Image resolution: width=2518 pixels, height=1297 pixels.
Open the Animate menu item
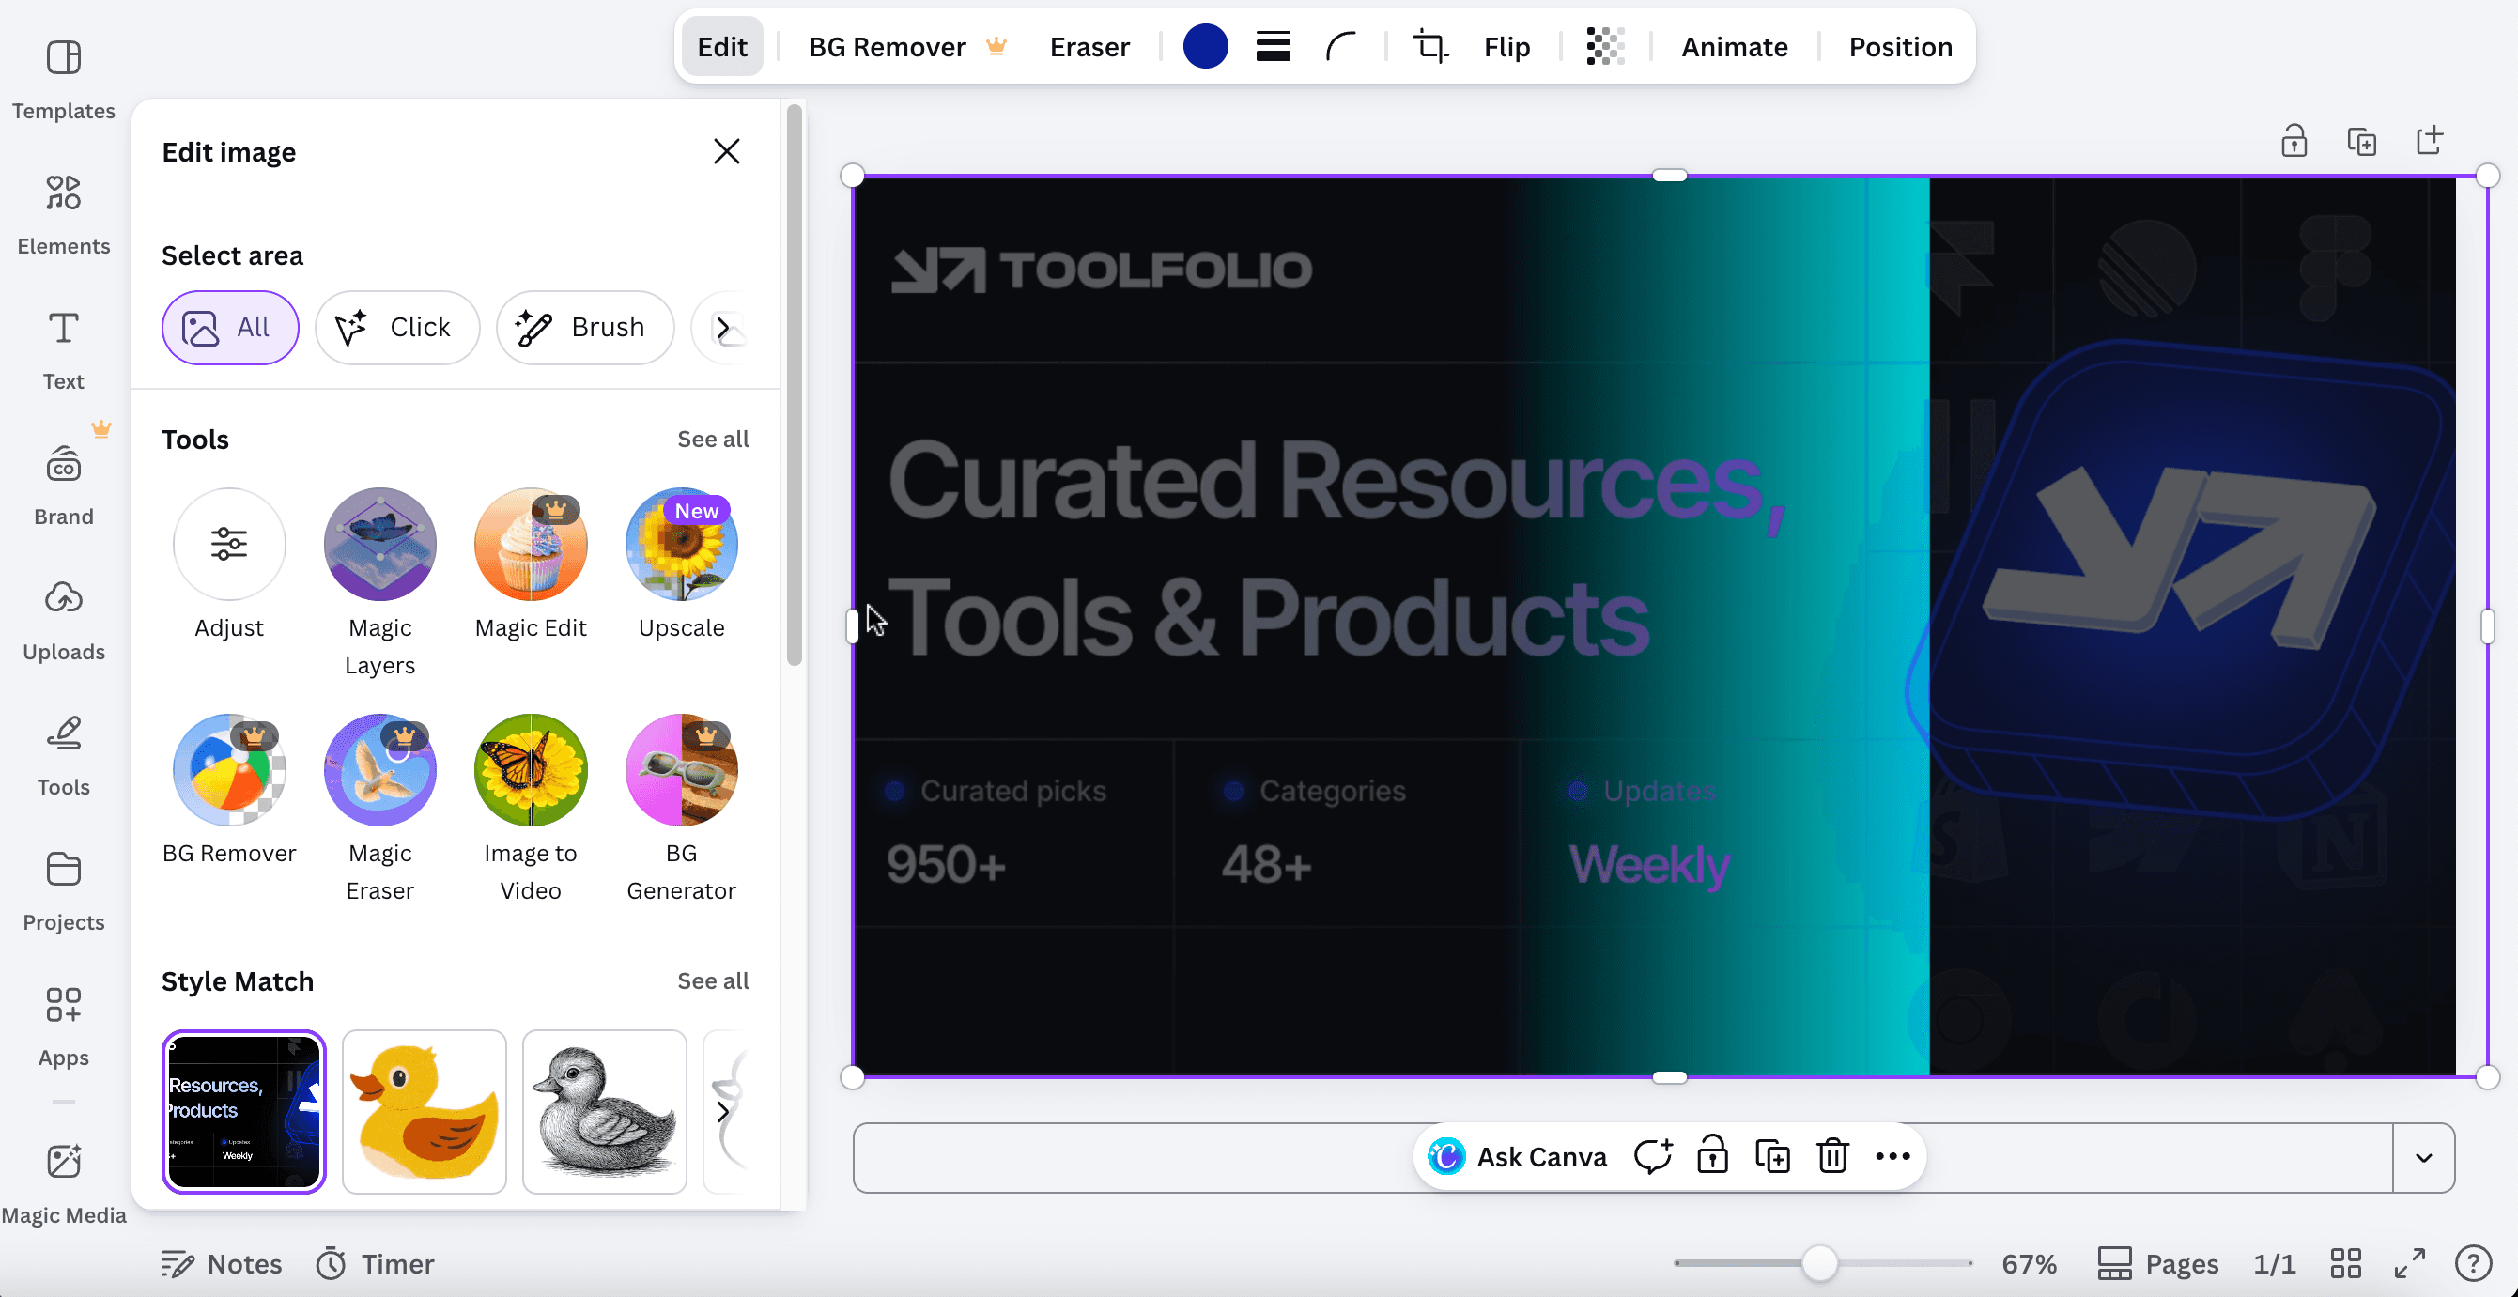click(x=1734, y=47)
